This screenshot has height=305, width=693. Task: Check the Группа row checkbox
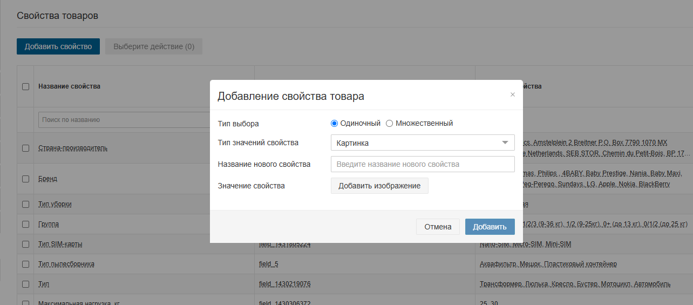[x=25, y=224]
